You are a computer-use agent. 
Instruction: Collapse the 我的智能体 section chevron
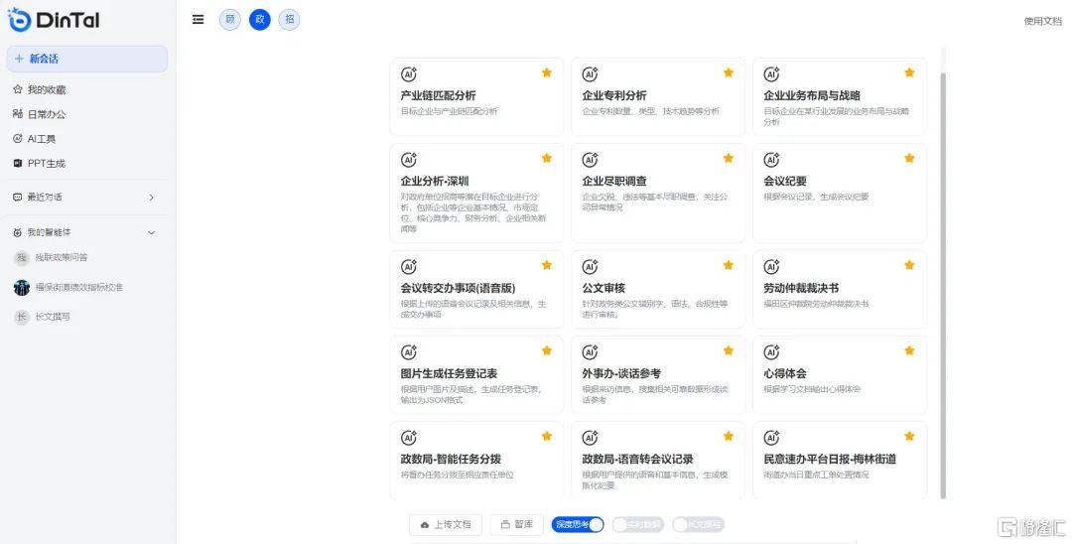[x=152, y=233]
